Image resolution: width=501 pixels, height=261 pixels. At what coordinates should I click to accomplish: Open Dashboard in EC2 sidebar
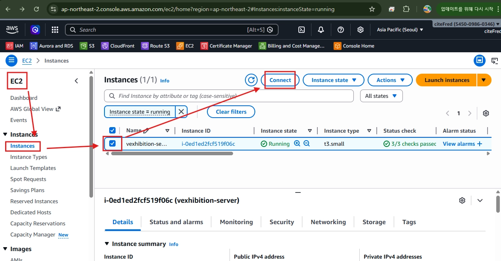coord(24,98)
